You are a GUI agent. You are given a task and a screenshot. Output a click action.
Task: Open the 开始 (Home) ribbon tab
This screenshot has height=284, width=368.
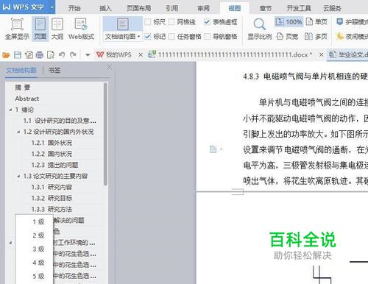click(74, 8)
